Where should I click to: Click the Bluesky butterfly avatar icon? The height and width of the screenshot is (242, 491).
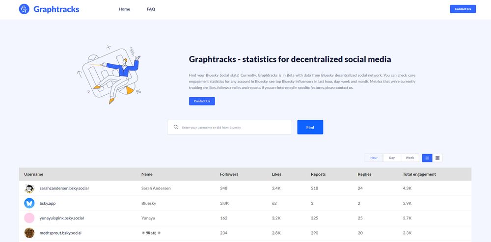coord(29,203)
